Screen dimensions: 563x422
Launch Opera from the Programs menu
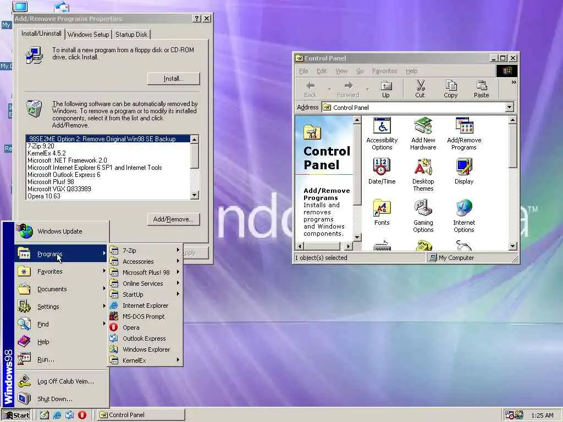coord(145,327)
